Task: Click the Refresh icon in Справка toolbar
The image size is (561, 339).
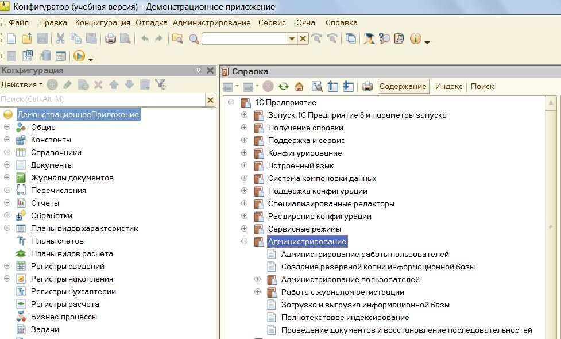Action: coord(283,86)
